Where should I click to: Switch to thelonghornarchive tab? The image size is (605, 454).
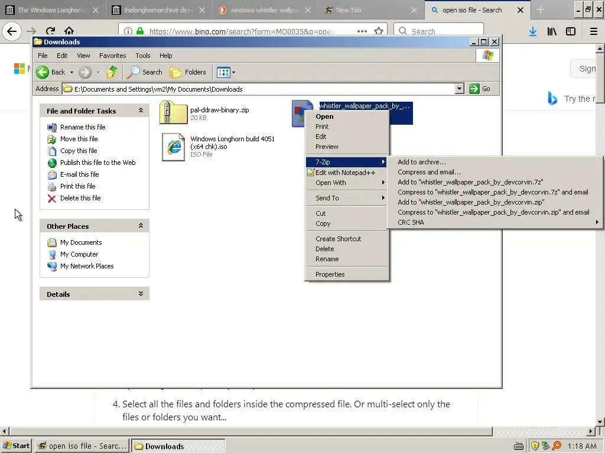click(x=158, y=10)
